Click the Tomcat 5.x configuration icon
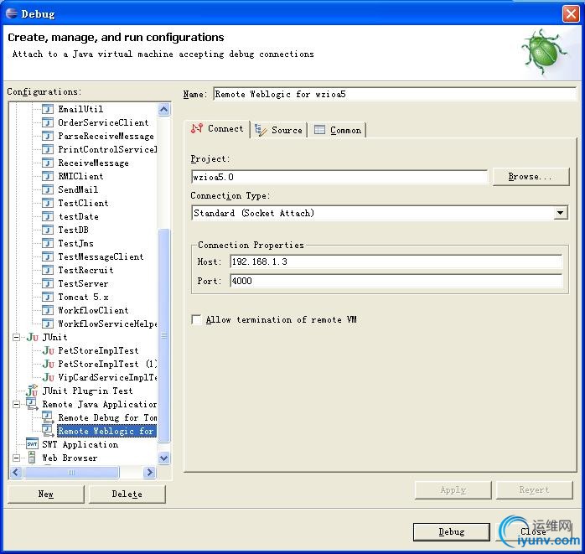 tap(48, 298)
